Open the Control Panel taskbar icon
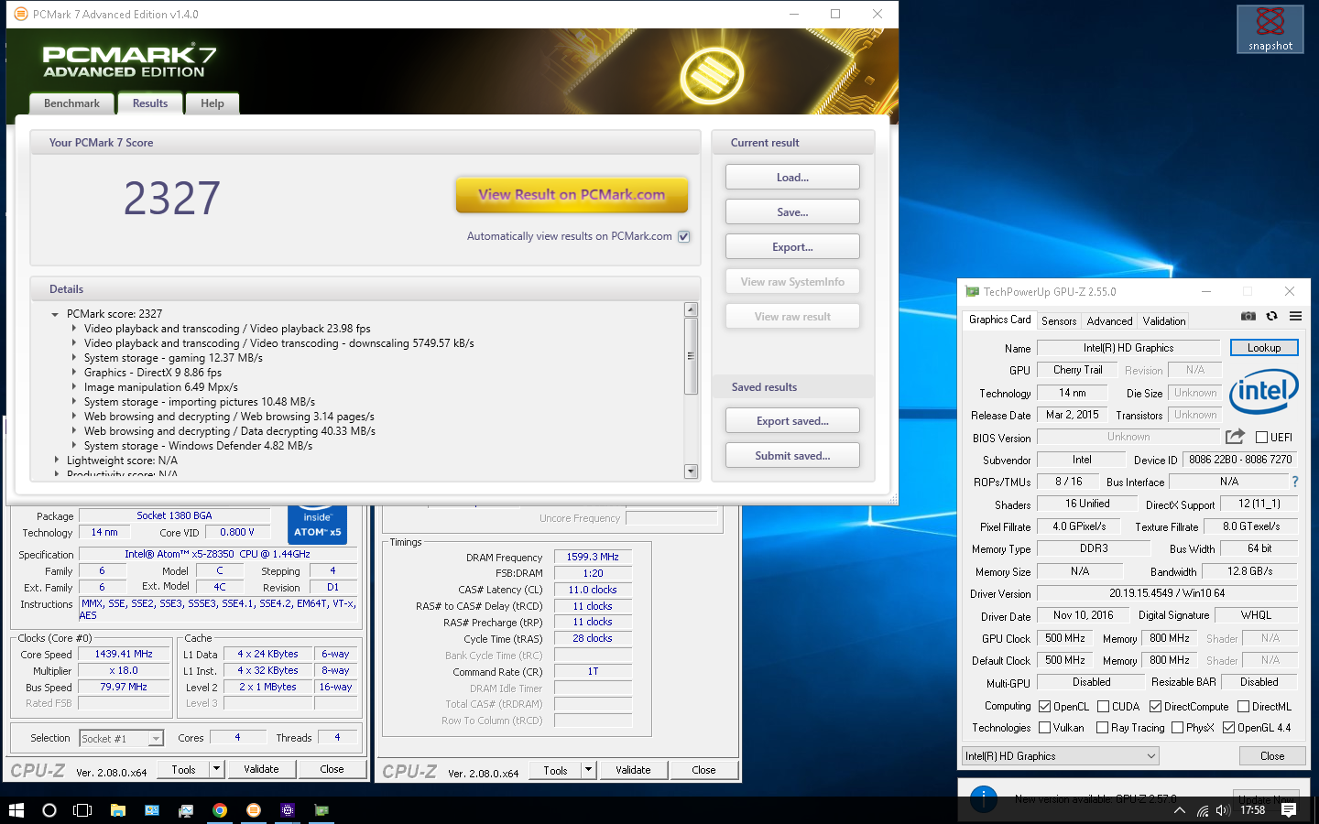This screenshot has height=824, width=1319. click(x=152, y=810)
